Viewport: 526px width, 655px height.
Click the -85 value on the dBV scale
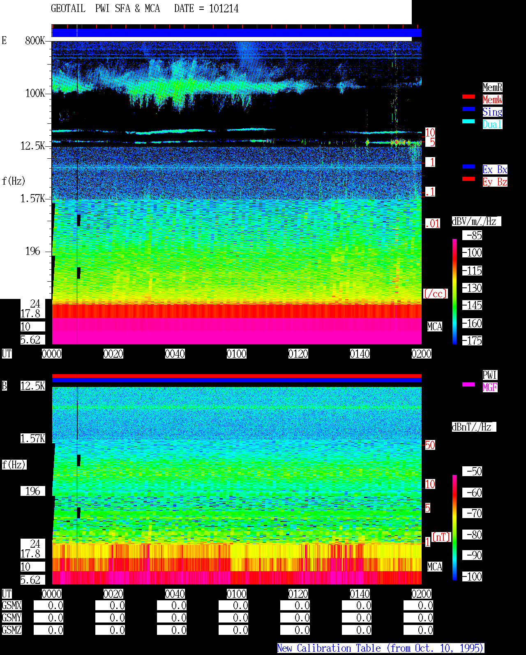click(x=472, y=235)
